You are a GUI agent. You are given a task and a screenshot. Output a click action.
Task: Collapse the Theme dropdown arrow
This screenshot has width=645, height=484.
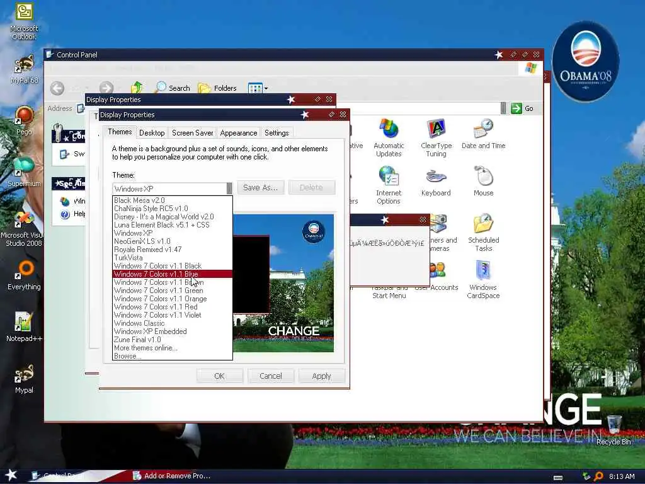tap(229, 188)
